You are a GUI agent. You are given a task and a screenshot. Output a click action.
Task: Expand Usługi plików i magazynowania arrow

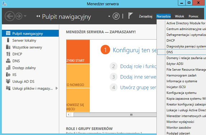[57, 88]
